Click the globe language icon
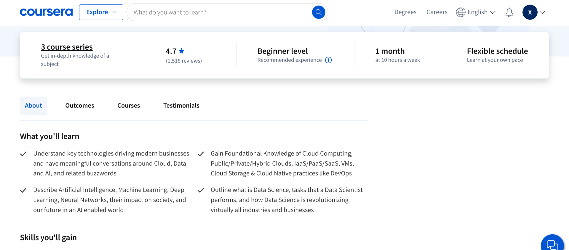This screenshot has width=569, height=250. 461,12
